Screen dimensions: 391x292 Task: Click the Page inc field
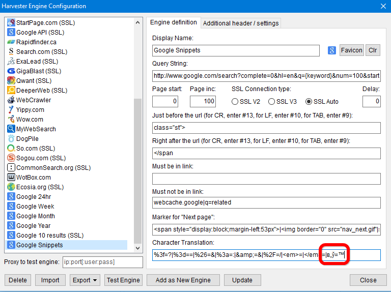coord(203,101)
